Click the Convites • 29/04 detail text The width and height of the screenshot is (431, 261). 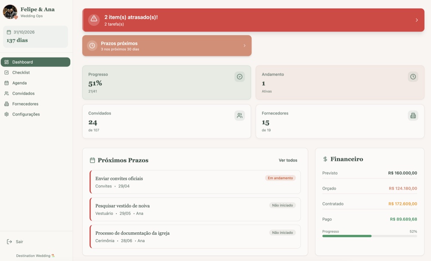(112, 186)
